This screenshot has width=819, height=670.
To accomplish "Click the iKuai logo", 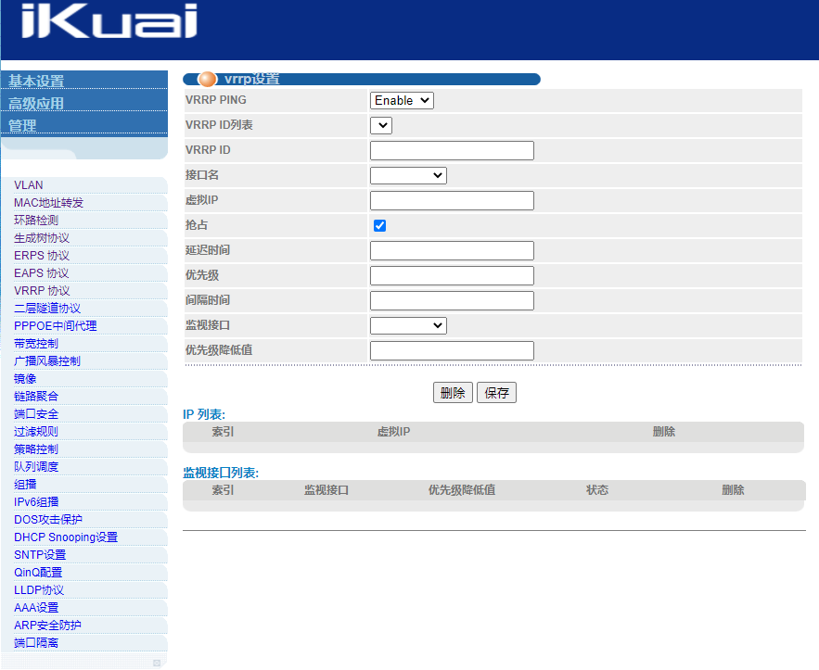I will [109, 21].
